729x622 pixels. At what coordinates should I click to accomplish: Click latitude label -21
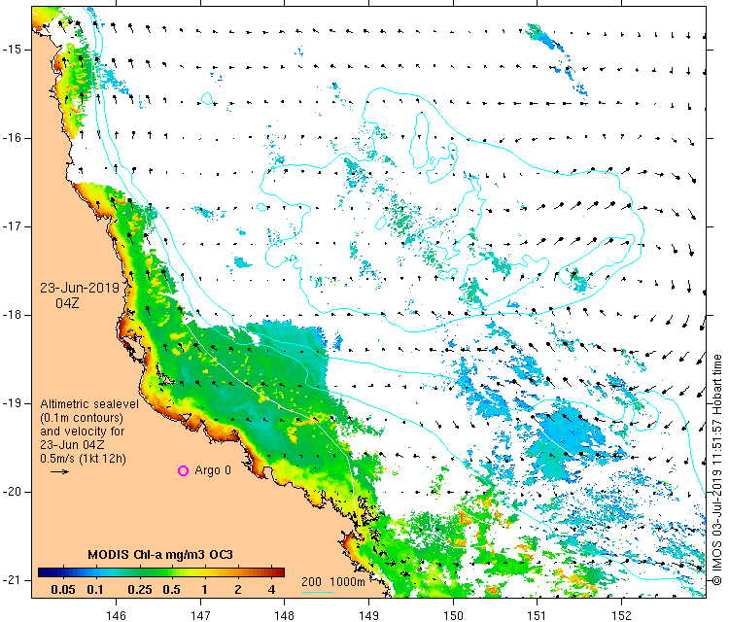point(11,579)
